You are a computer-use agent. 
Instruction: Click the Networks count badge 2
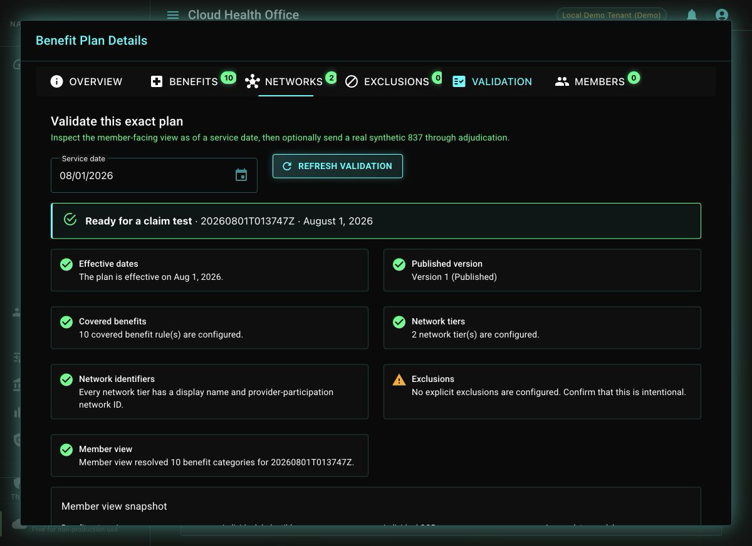click(331, 78)
